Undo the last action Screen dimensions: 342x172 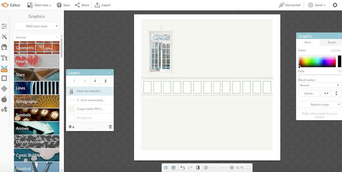click(183, 168)
